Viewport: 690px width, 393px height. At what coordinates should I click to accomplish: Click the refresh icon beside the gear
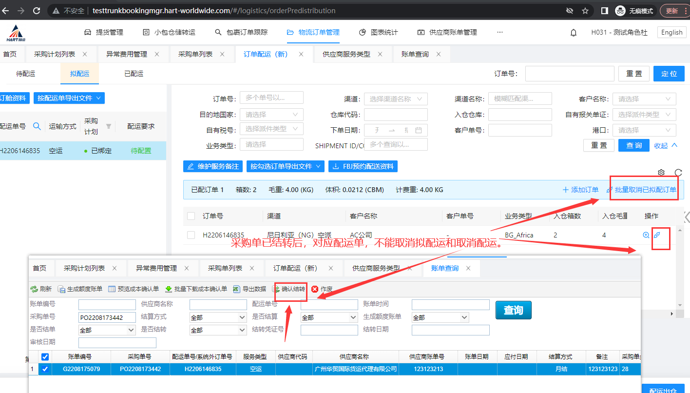(678, 173)
